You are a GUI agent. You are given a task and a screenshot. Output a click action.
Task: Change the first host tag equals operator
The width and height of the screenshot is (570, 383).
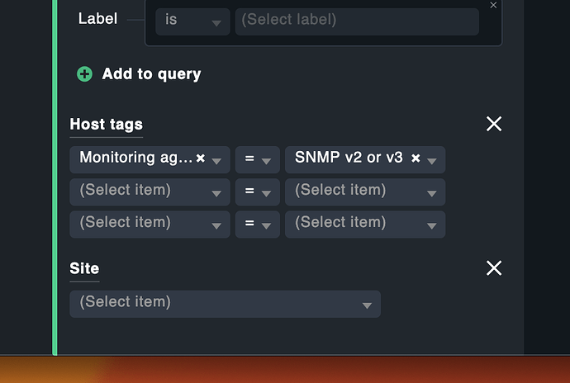pos(257,158)
